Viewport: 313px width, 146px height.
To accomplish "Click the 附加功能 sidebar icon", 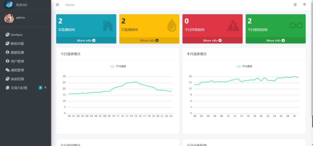I will pyautogui.click(x=7, y=43).
